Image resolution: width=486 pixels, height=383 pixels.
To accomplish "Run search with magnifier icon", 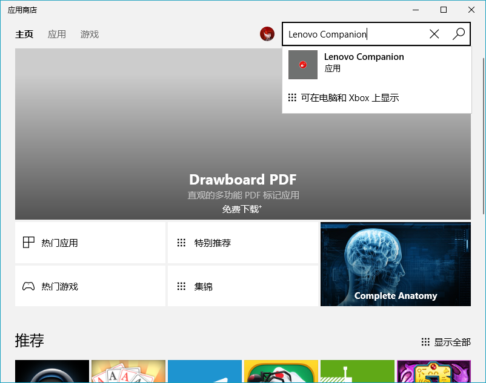I will (x=458, y=34).
